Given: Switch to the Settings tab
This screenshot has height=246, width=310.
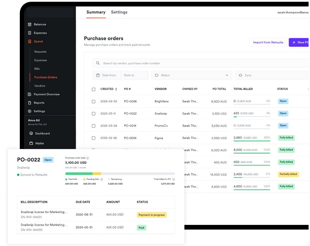Looking at the screenshot, I should click(119, 12).
